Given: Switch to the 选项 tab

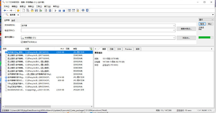Looking at the screenshot, I should coord(13,21).
